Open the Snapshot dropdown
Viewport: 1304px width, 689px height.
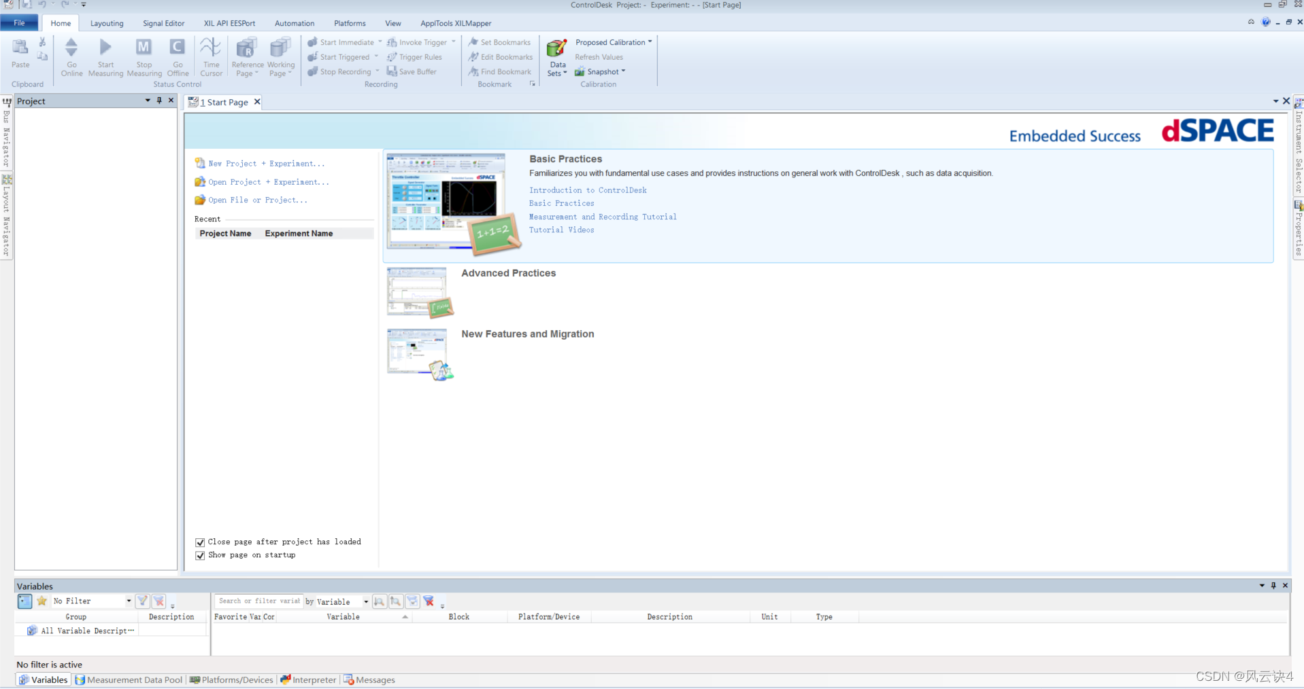tap(600, 71)
